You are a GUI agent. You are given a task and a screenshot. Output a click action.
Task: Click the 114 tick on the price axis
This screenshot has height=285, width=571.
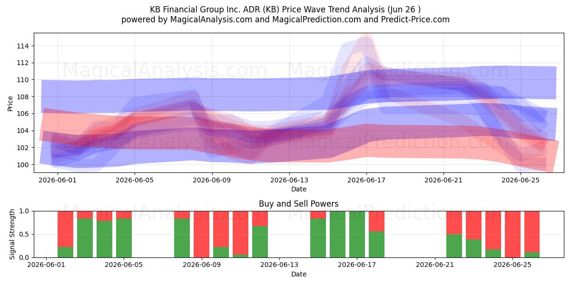click(22, 46)
